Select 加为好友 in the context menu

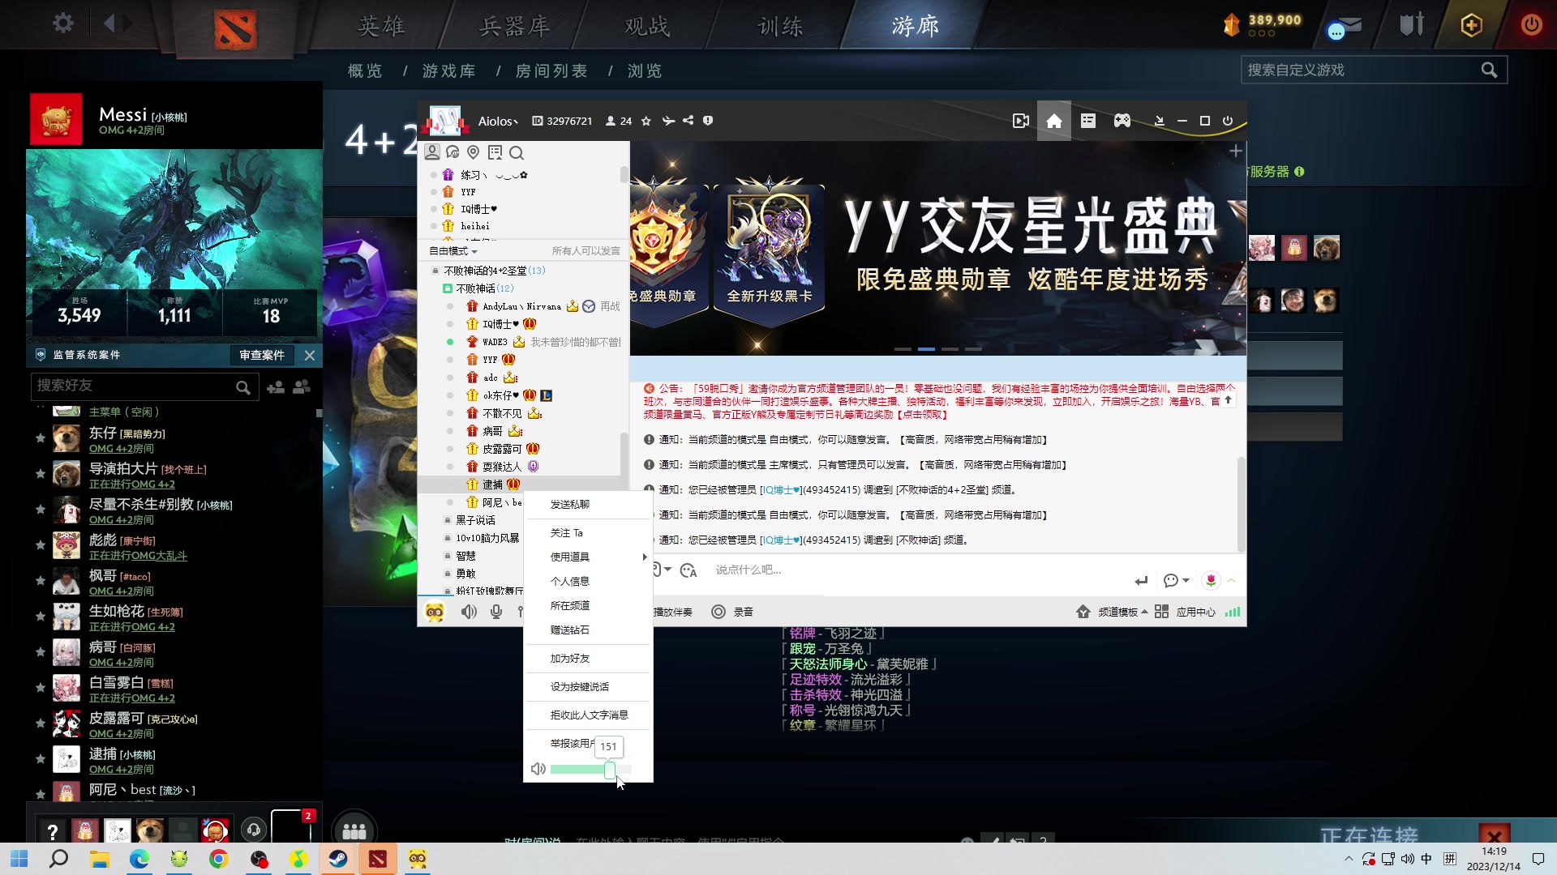pyautogui.click(x=570, y=658)
